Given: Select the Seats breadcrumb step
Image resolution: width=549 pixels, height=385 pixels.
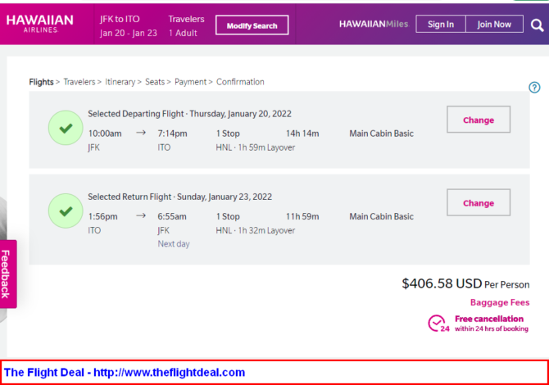Looking at the screenshot, I should (x=155, y=82).
